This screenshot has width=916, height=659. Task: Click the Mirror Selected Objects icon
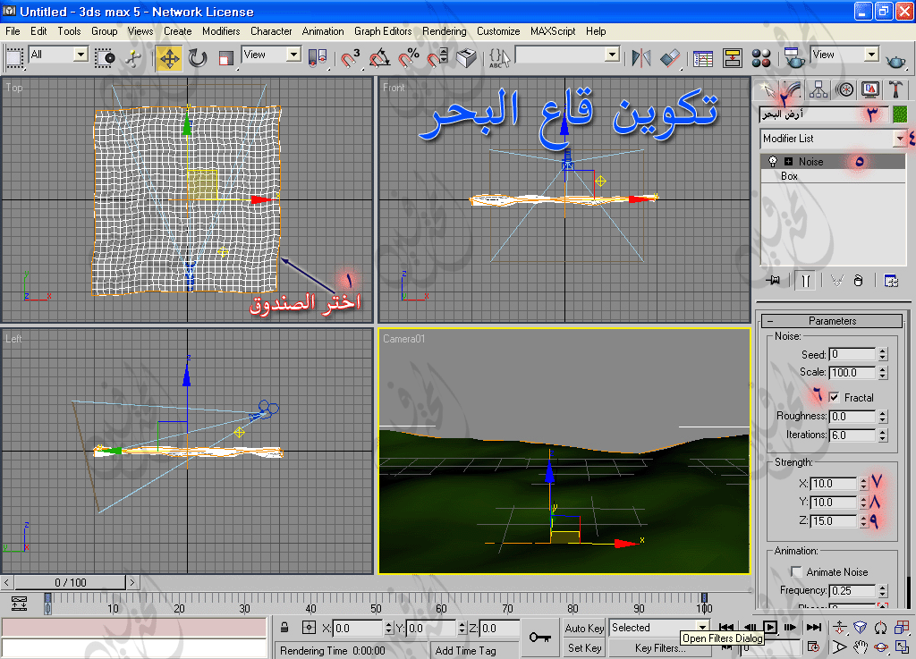640,58
